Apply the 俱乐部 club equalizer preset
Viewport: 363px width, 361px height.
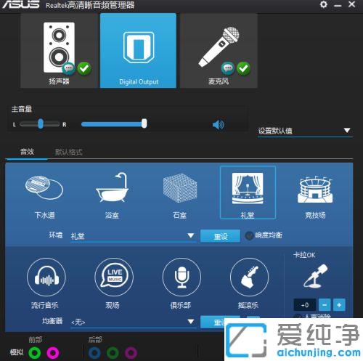click(181, 277)
